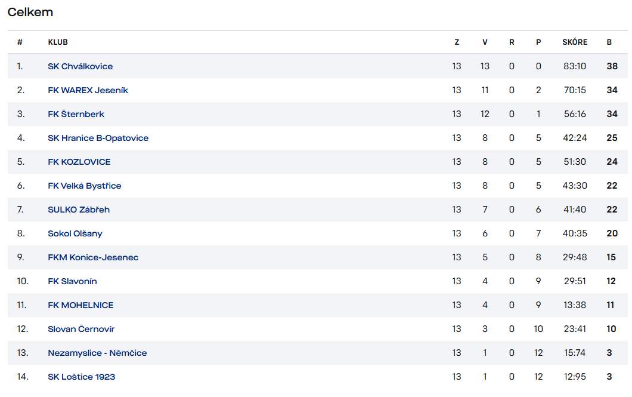Open FK MOHELNICE club page
Image resolution: width=632 pixels, height=397 pixels.
(x=80, y=305)
